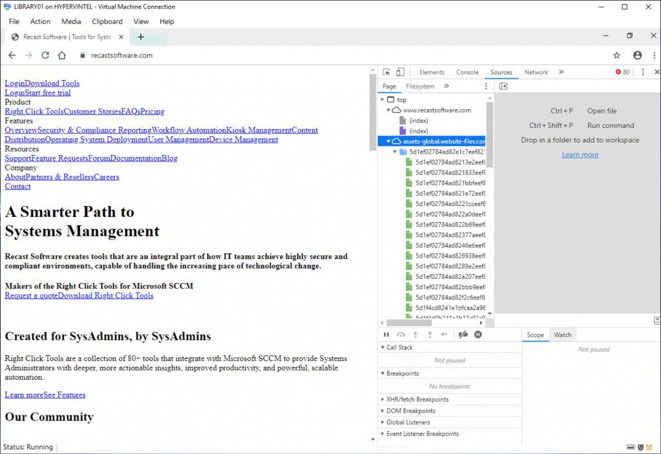Switch to the Watch tab
Image resolution: width=661 pixels, height=454 pixels.
click(562, 335)
